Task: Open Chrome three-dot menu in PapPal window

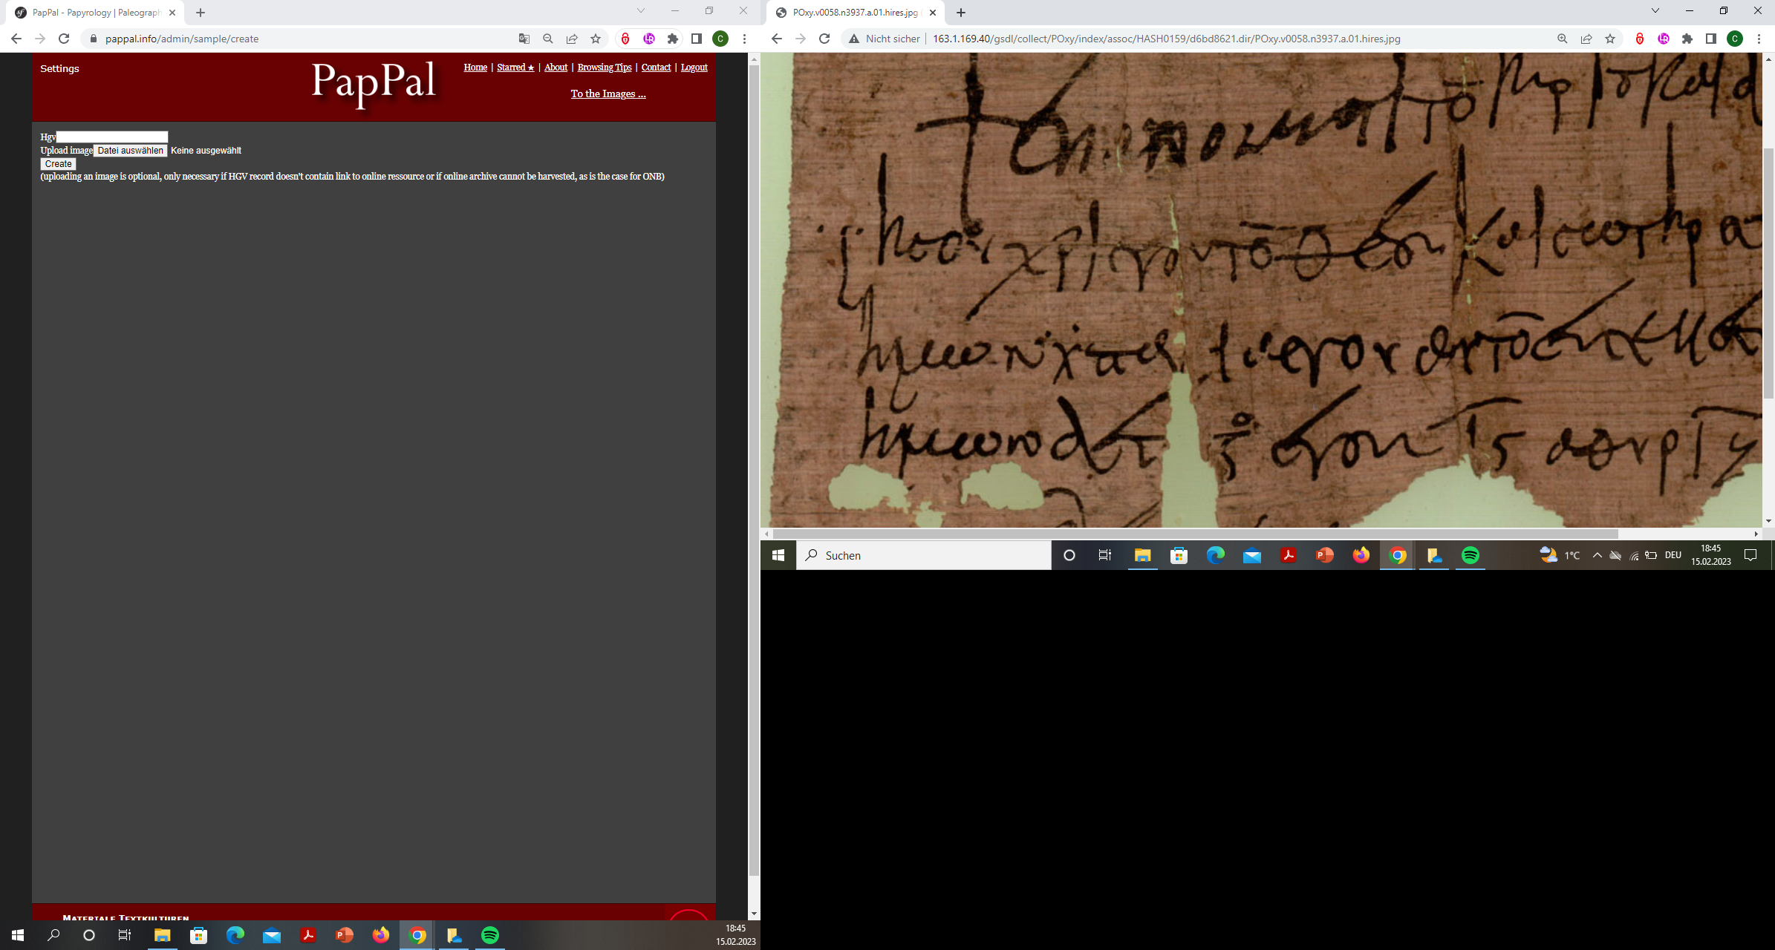Action: click(744, 39)
